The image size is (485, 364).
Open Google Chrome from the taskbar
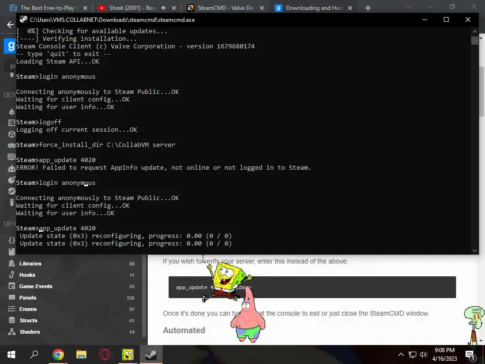tap(58, 355)
